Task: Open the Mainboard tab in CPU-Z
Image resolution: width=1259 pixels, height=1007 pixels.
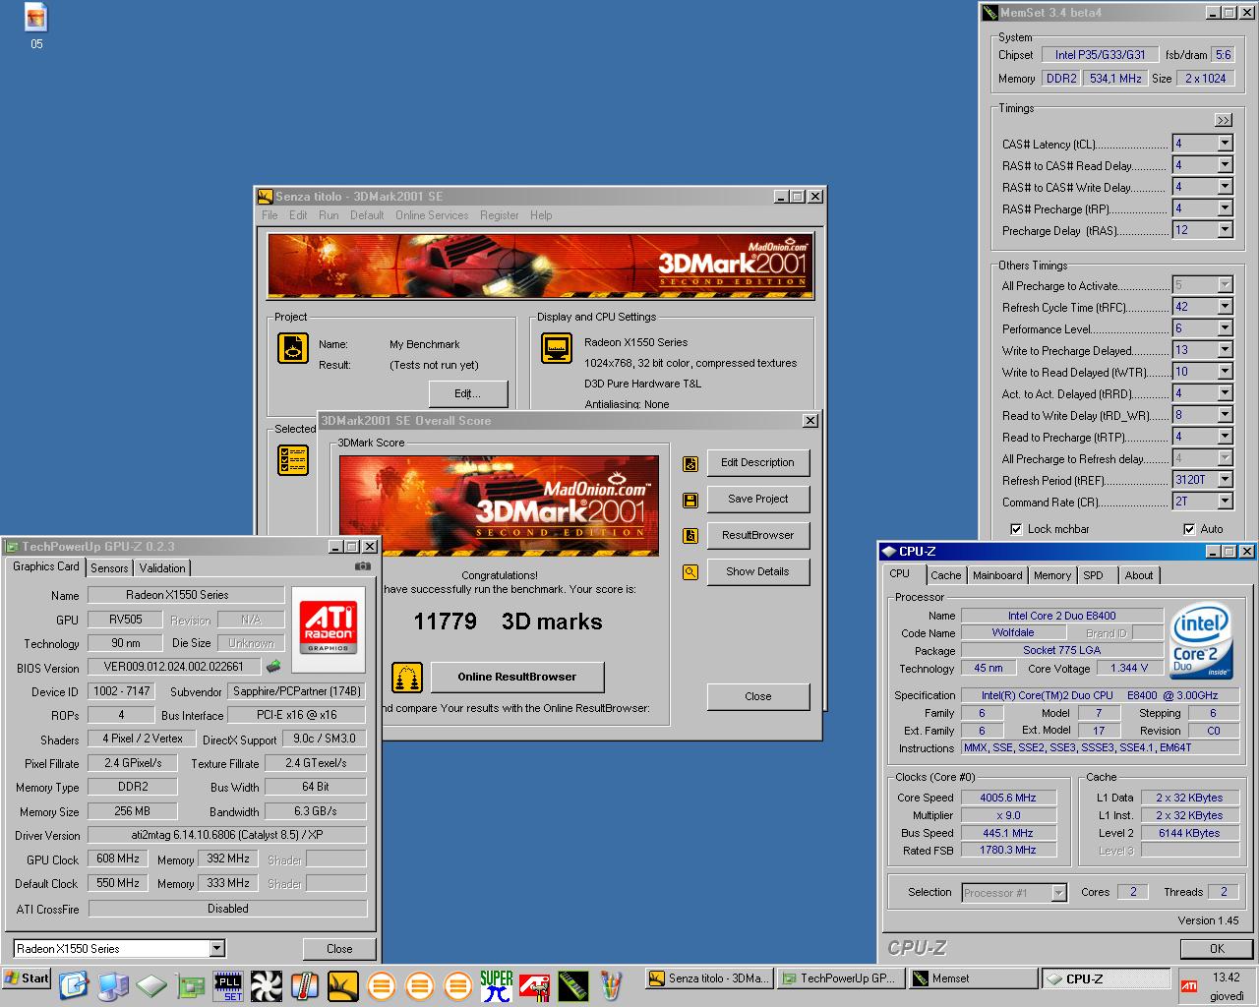Action: point(997,575)
